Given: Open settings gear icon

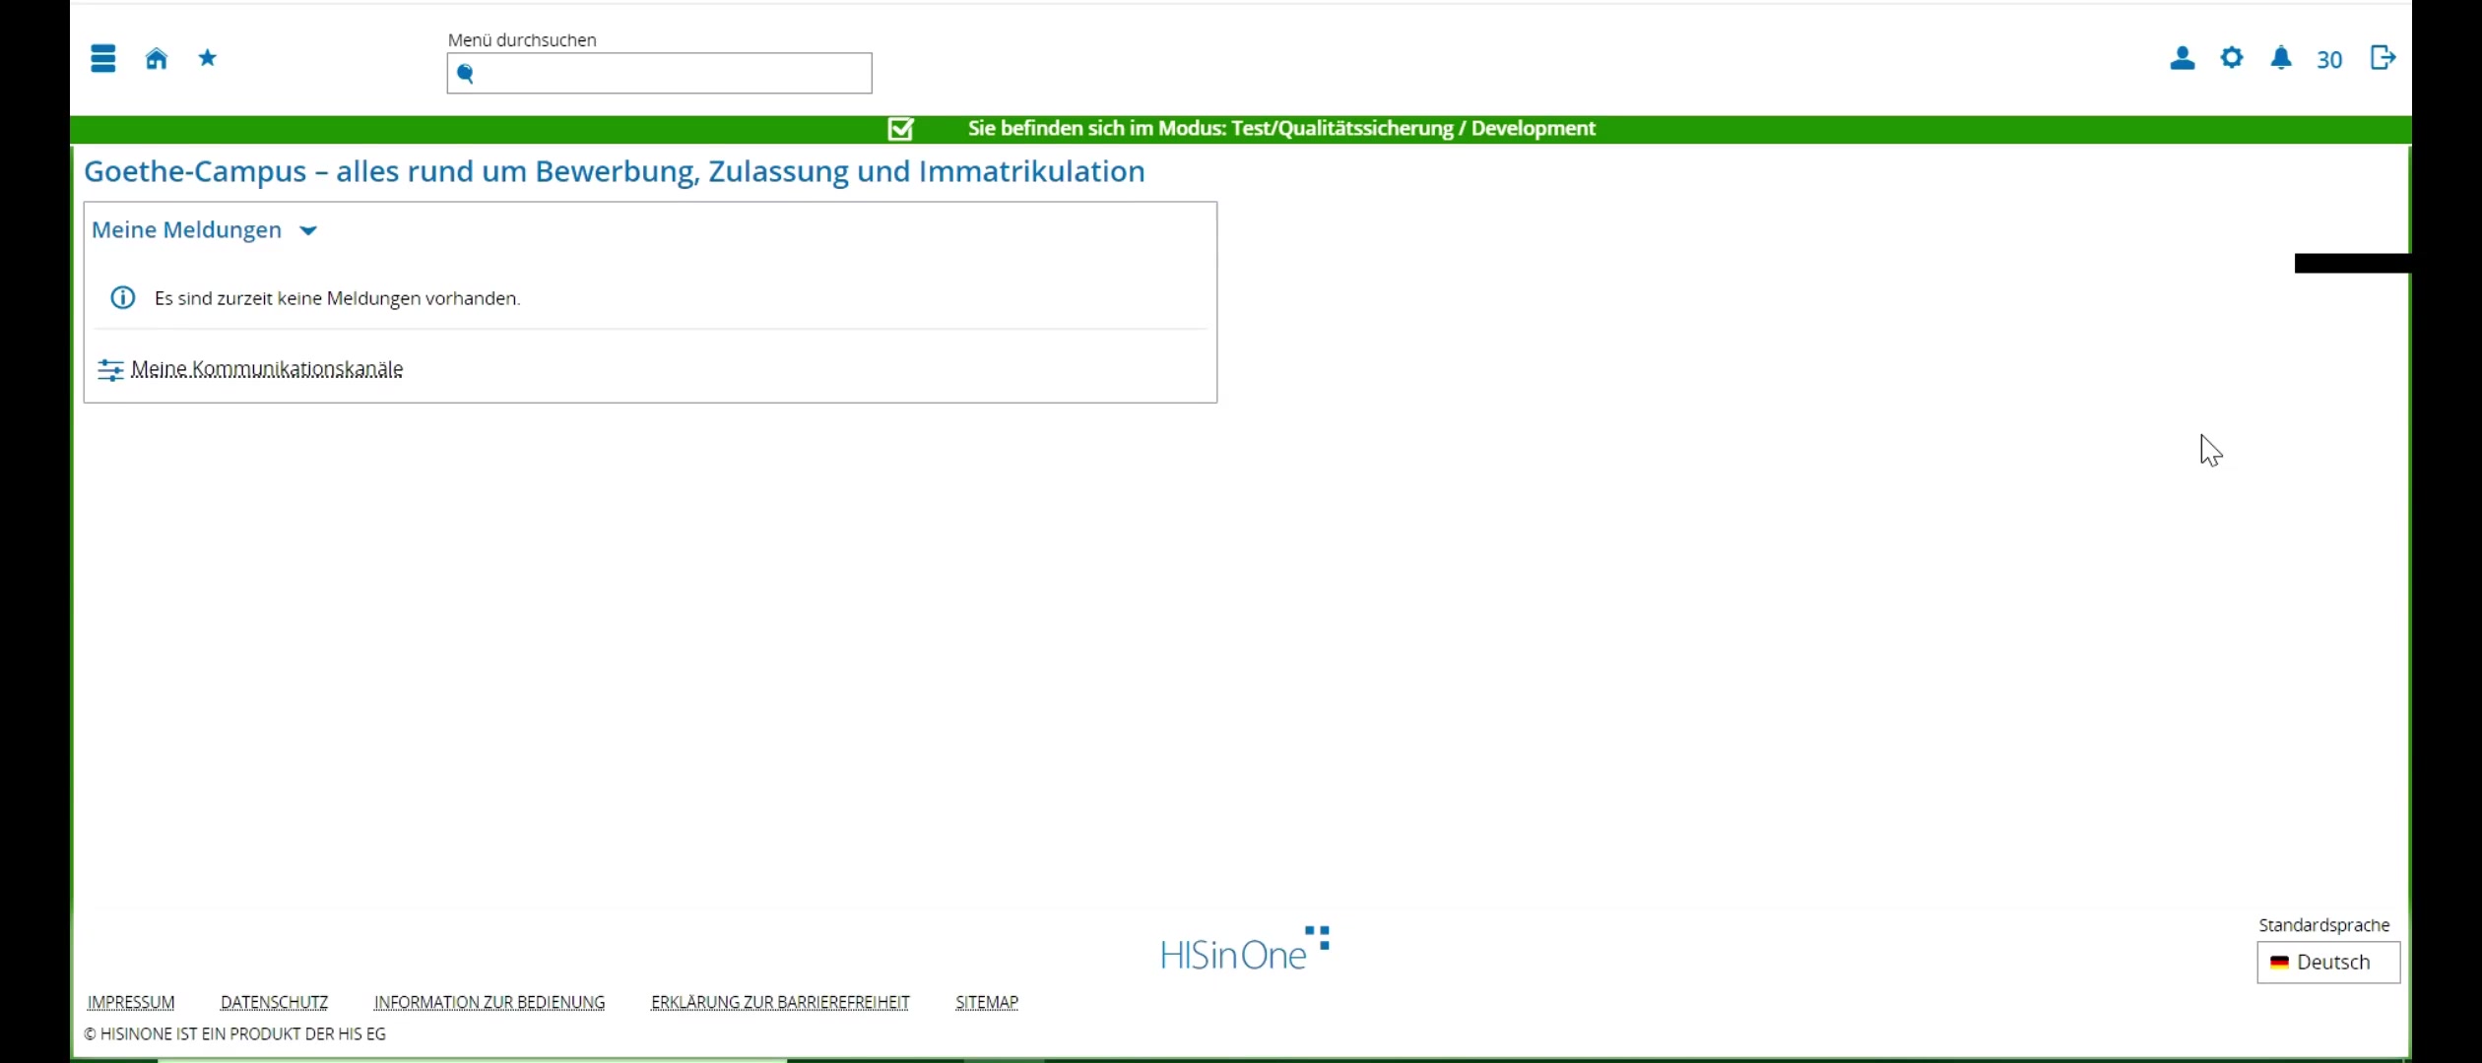Looking at the screenshot, I should tap(2232, 58).
